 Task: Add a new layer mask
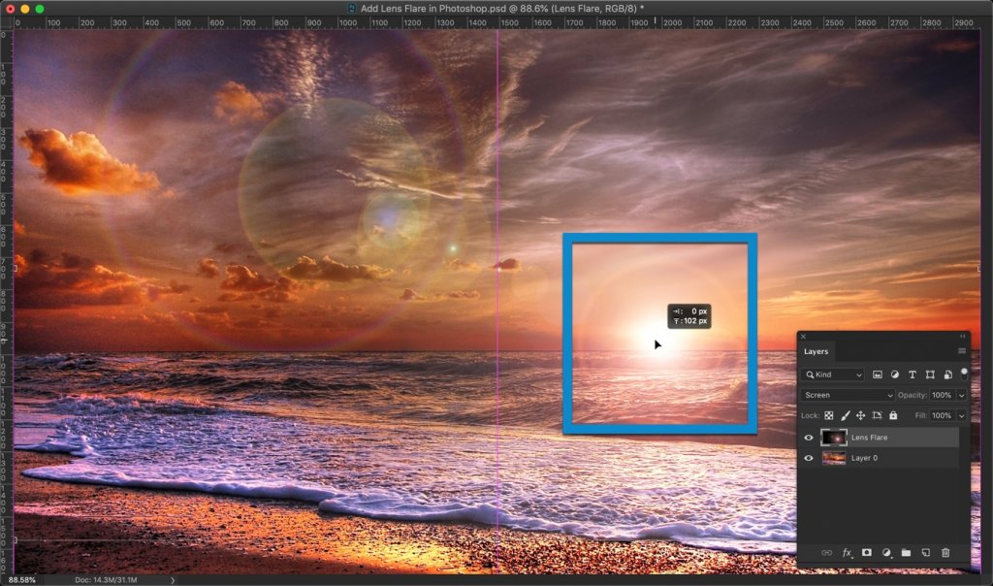867,551
